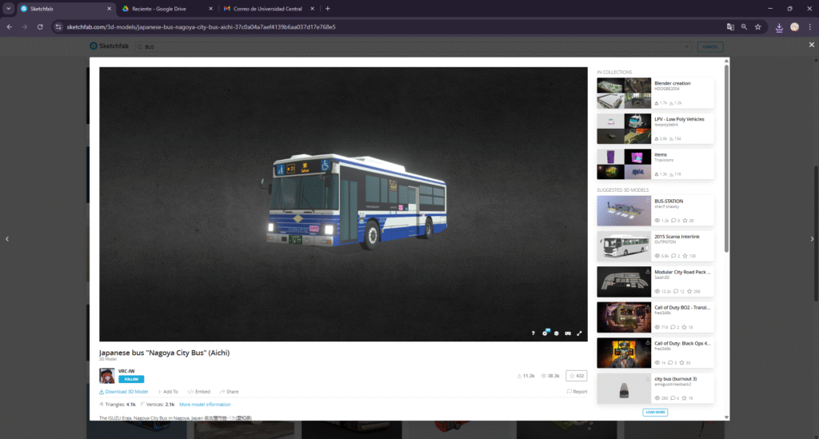Bookmark this page with the star icon
819x439 pixels.
757,26
